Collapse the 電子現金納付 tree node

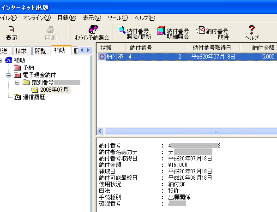[8, 75]
